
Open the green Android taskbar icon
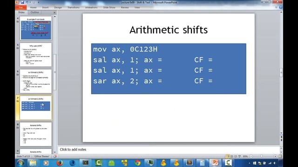click(112, 163)
